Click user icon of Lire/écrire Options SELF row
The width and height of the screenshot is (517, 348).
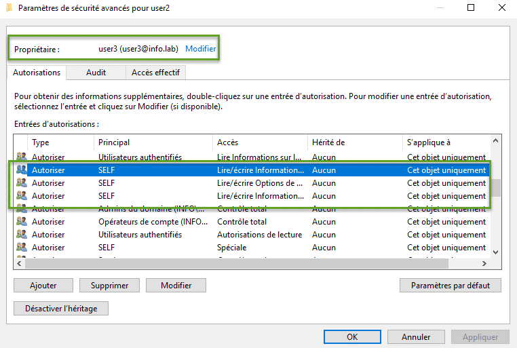[21, 183]
